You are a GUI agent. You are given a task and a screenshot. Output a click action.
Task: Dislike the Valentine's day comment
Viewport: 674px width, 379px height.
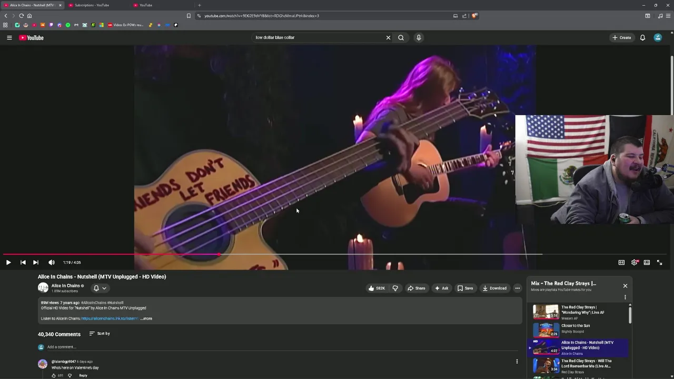coord(70,375)
